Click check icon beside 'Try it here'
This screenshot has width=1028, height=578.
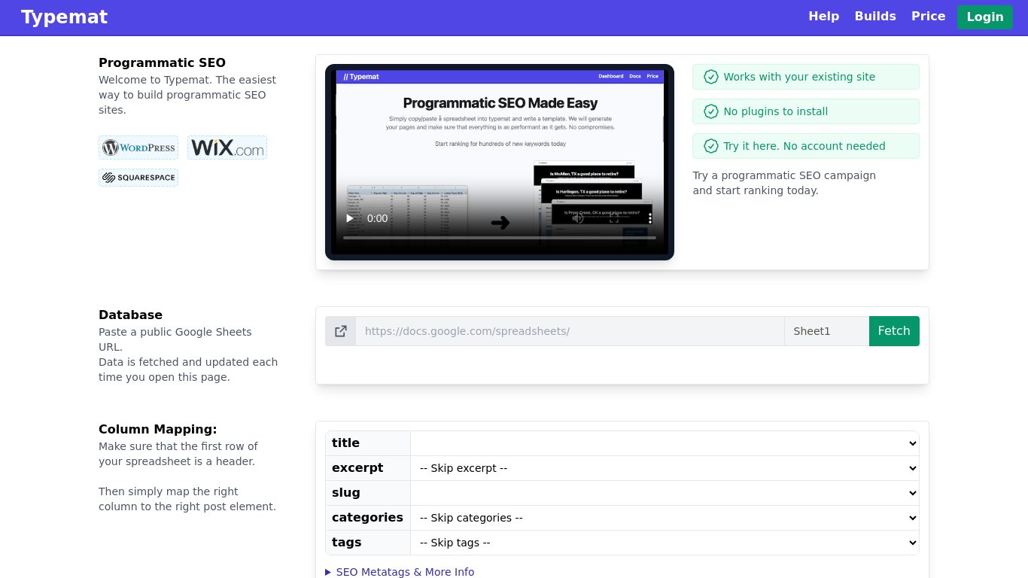coord(710,146)
